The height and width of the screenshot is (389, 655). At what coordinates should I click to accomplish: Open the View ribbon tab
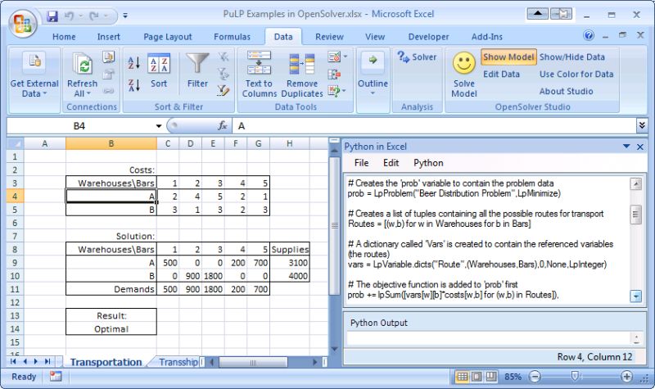[375, 37]
